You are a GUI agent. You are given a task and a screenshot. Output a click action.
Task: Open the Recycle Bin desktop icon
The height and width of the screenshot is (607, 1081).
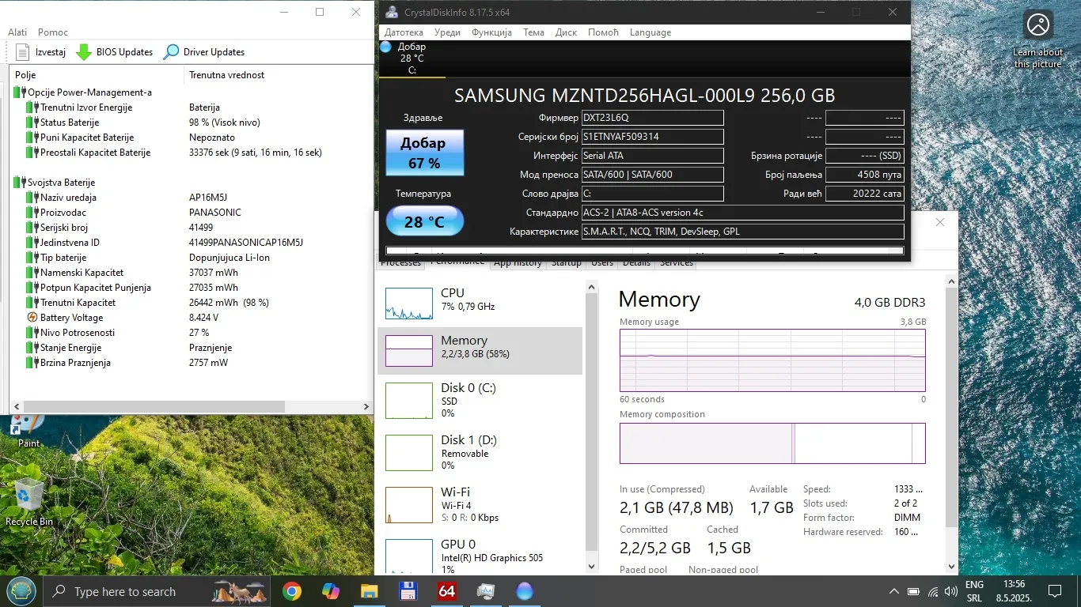[28, 501]
